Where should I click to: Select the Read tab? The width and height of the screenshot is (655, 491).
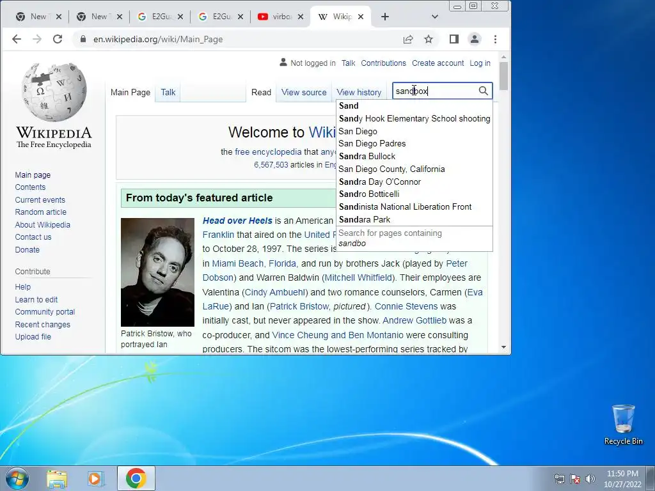click(261, 92)
